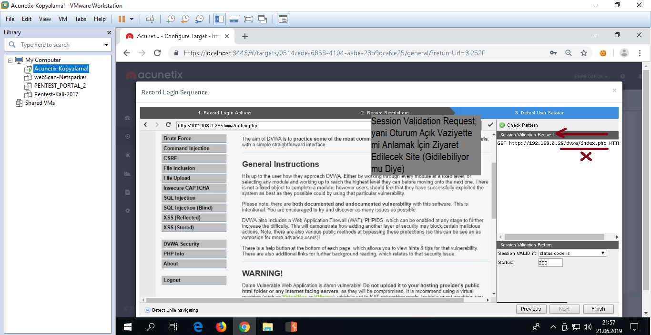Click the revert to snapshot icon

point(185,19)
